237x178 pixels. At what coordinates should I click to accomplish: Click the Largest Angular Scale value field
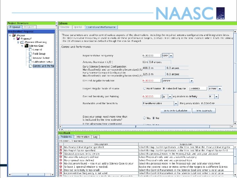coord(198,89)
